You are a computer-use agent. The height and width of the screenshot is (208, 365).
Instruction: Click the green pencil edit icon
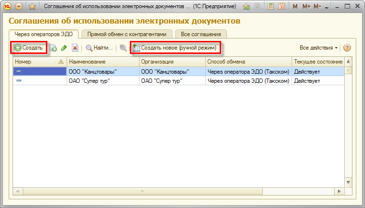pos(64,48)
